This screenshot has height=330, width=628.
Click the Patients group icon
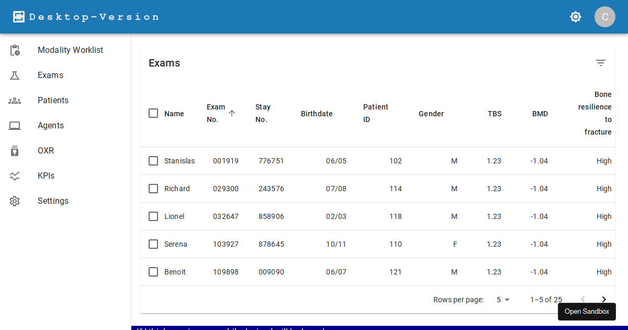pyautogui.click(x=15, y=101)
